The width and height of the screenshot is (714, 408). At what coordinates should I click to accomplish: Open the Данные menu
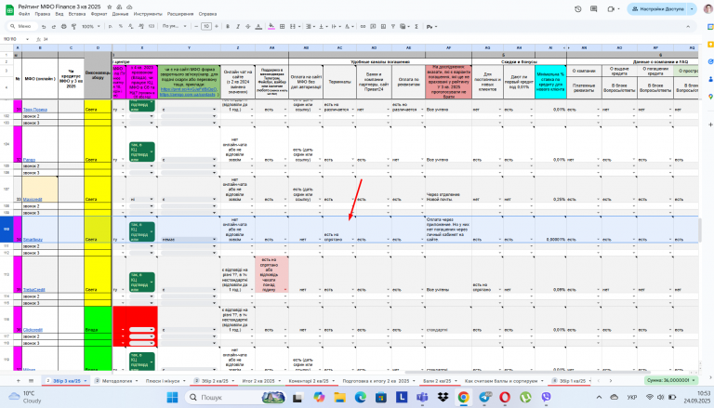(x=120, y=14)
